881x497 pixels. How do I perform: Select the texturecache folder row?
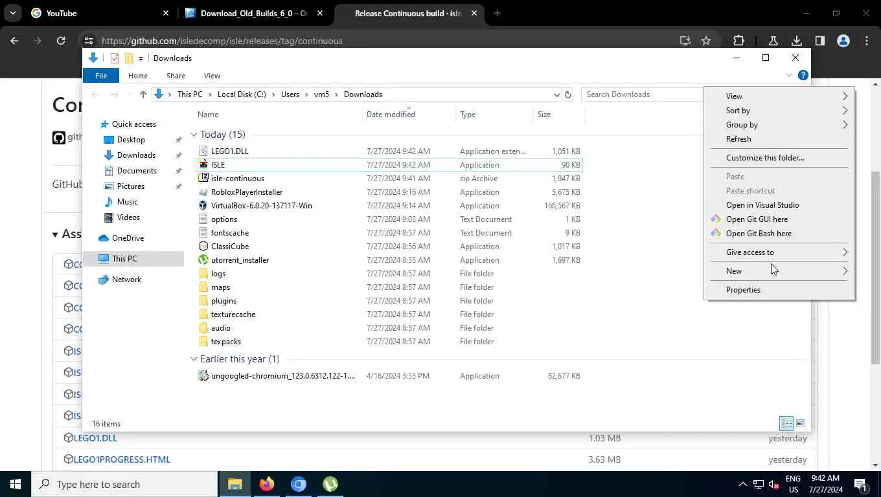(389, 315)
